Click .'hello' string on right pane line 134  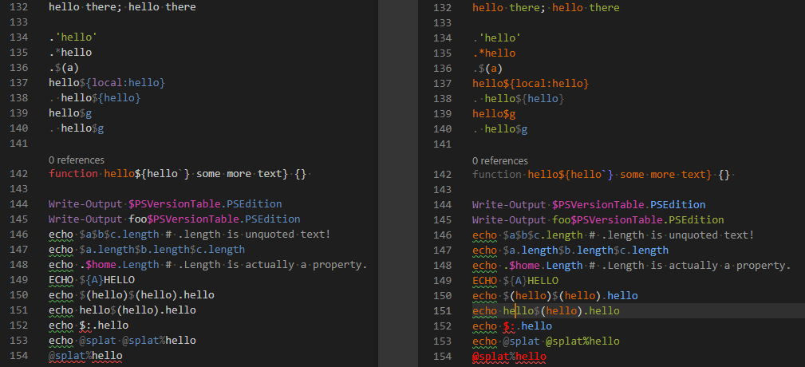pos(497,38)
